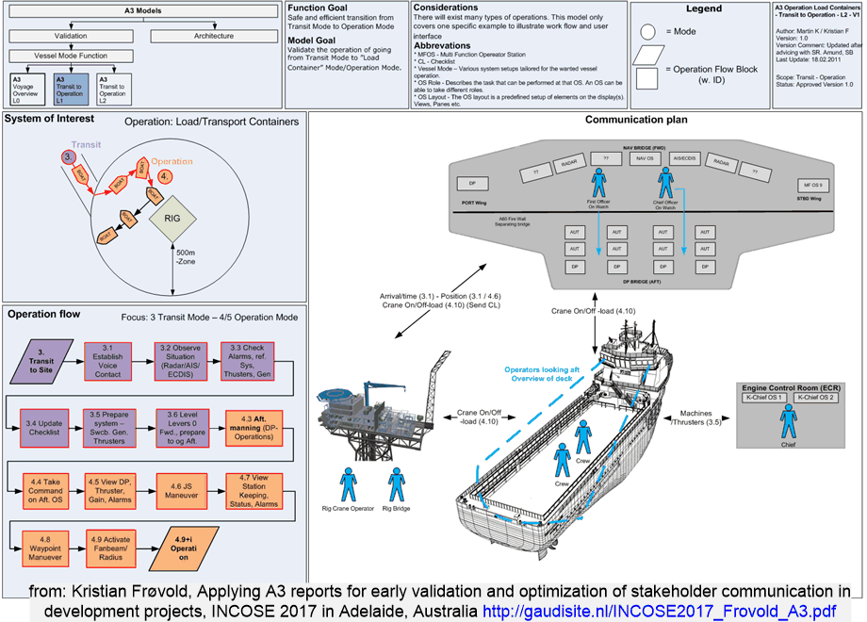
Task: Select the RIG diamond shape
Action: coord(172,219)
